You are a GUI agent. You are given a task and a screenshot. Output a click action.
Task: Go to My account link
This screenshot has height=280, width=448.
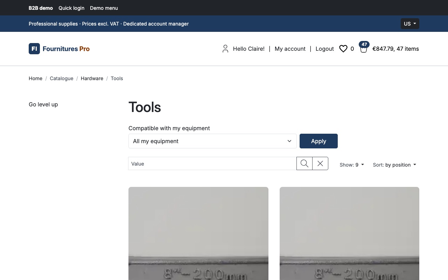coord(290,49)
